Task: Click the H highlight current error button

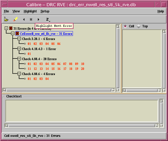Action: [x=31, y=20]
